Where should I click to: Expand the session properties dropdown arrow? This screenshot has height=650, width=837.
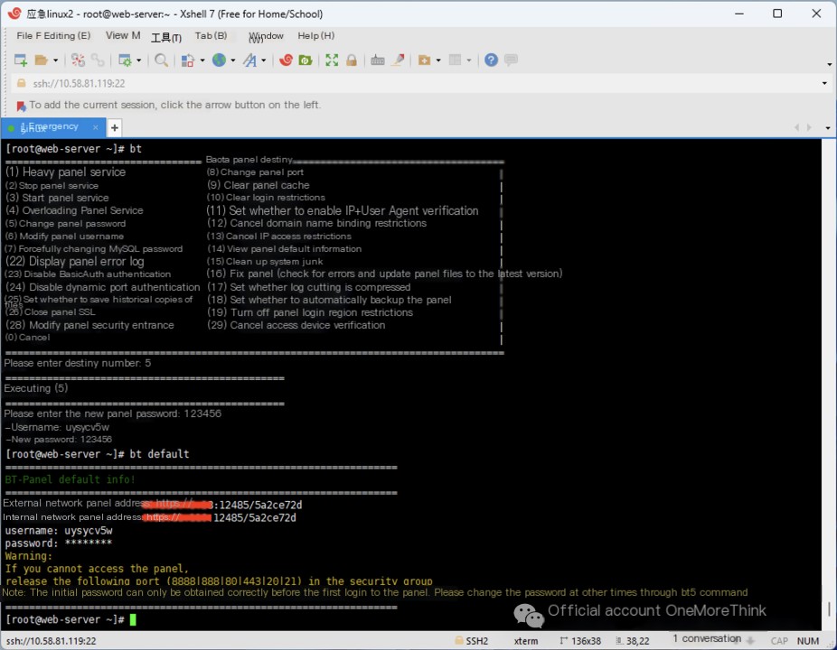point(139,60)
